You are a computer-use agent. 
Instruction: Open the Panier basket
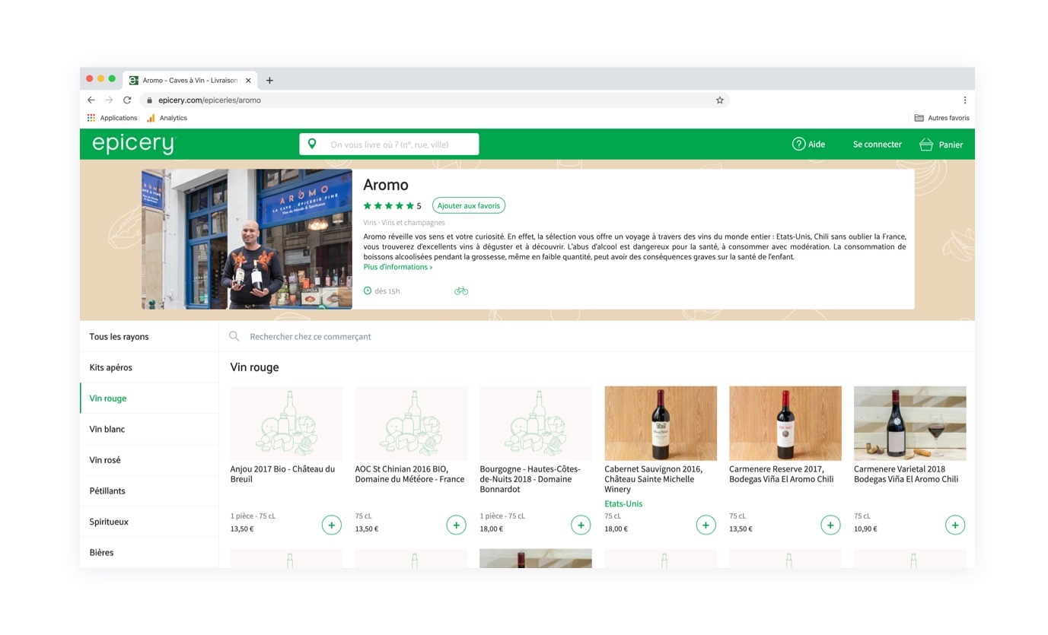pyautogui.click(x=941, y=144)
